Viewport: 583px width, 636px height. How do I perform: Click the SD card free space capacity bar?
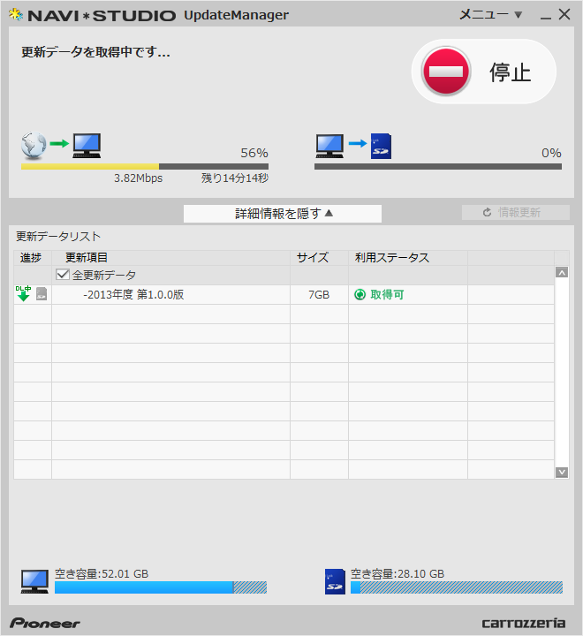(457, 587)
